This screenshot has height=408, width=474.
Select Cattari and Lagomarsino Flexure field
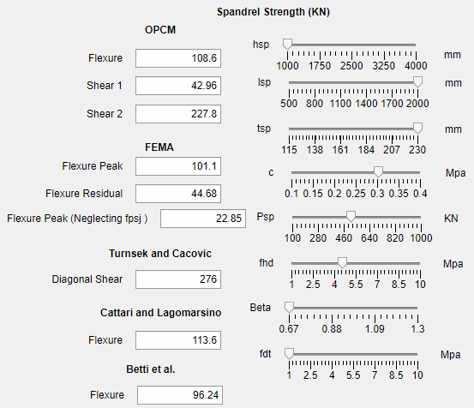coord(178,340)
